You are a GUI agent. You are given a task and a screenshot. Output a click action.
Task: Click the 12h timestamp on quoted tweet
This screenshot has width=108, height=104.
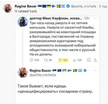[x=87, y=18]
